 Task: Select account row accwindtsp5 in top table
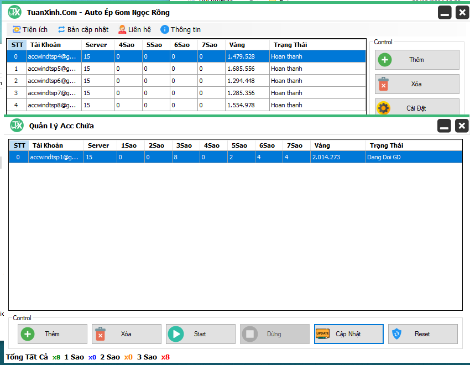pos(52,69)
